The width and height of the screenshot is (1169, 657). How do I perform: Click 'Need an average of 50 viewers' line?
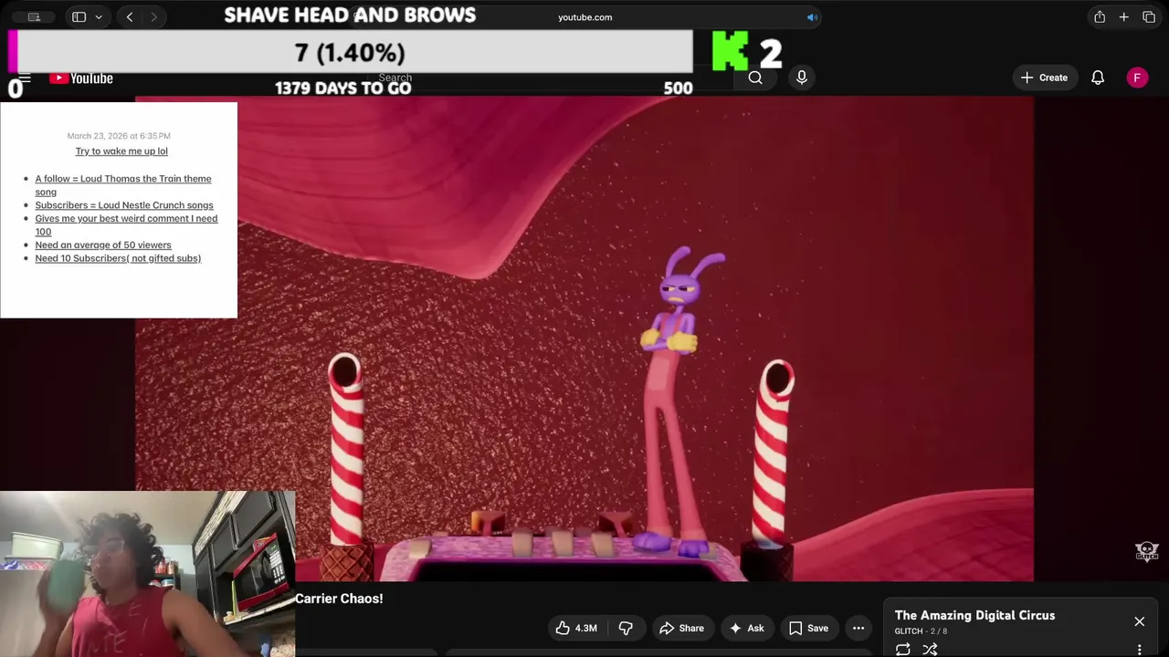point(103,245)
